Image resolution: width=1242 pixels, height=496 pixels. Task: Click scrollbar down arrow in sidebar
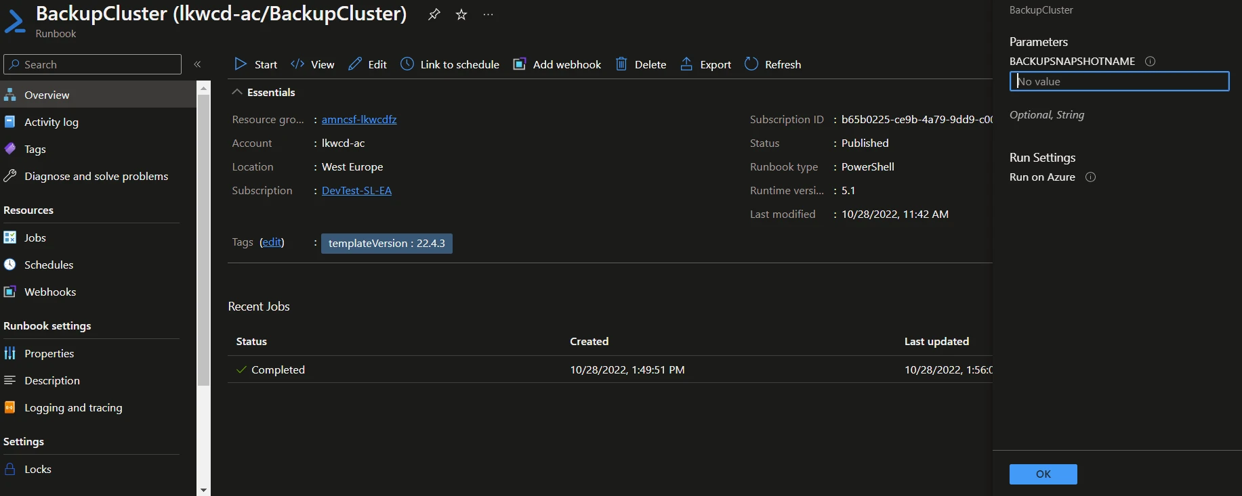[203, 489]
